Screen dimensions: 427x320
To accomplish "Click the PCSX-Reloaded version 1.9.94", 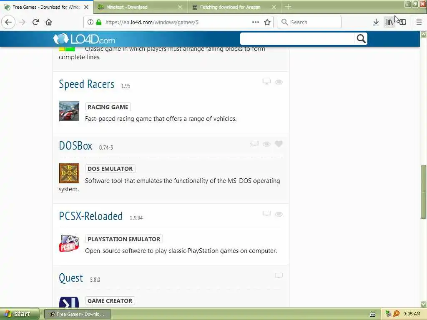I will point(136,218).
